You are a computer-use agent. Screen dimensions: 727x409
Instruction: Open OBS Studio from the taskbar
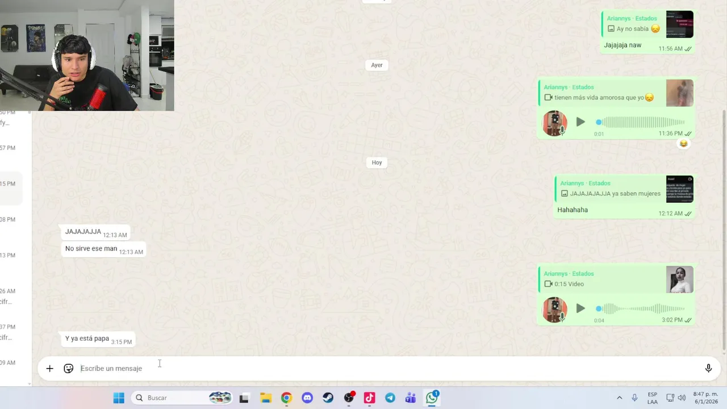click(x=349, y=398)
